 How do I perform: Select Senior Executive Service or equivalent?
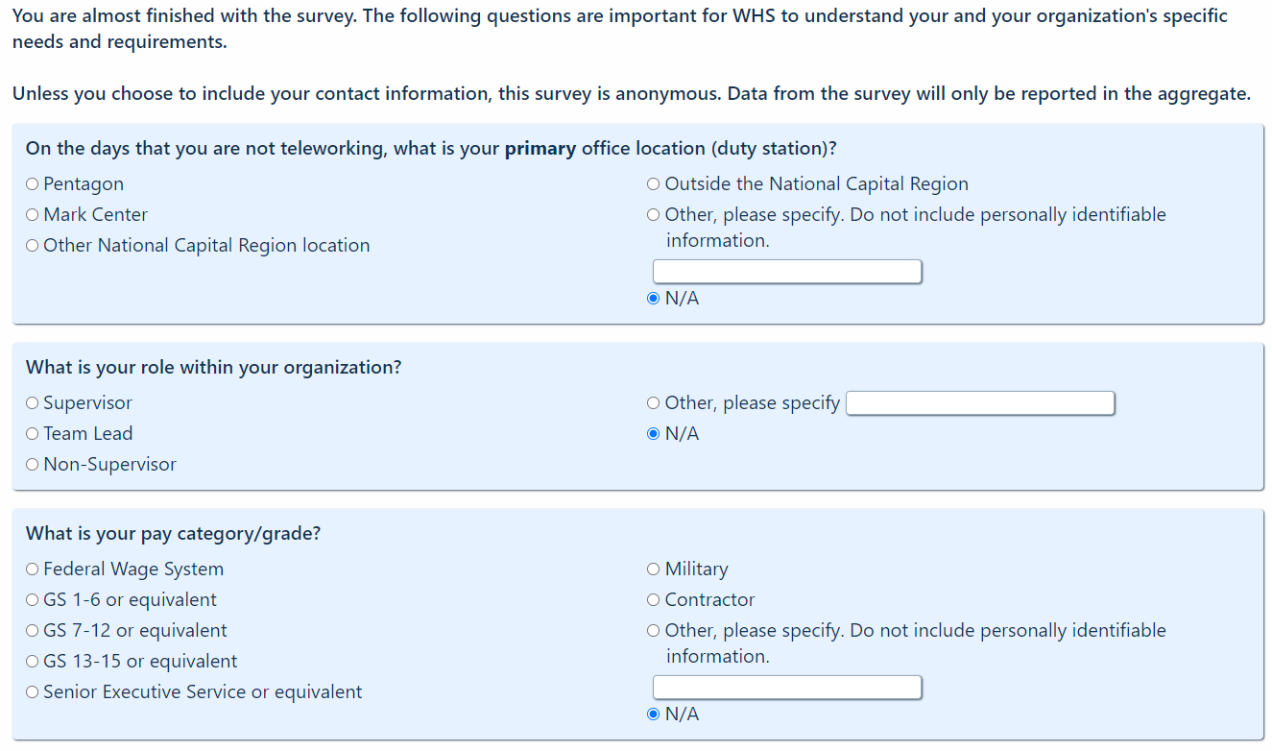pos(34,692)
